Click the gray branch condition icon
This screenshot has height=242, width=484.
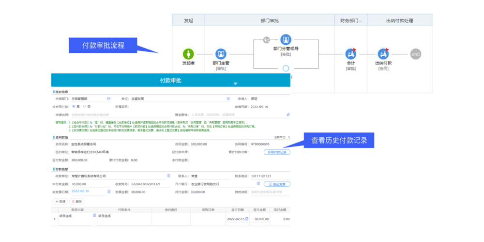(x=267, y=40)
